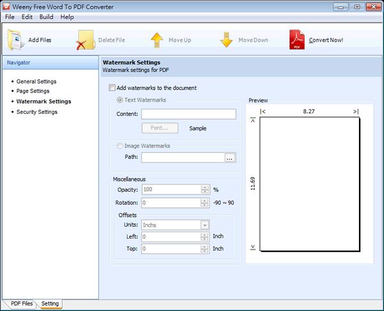Switch to the Setting tab

(x=50, y=304)
